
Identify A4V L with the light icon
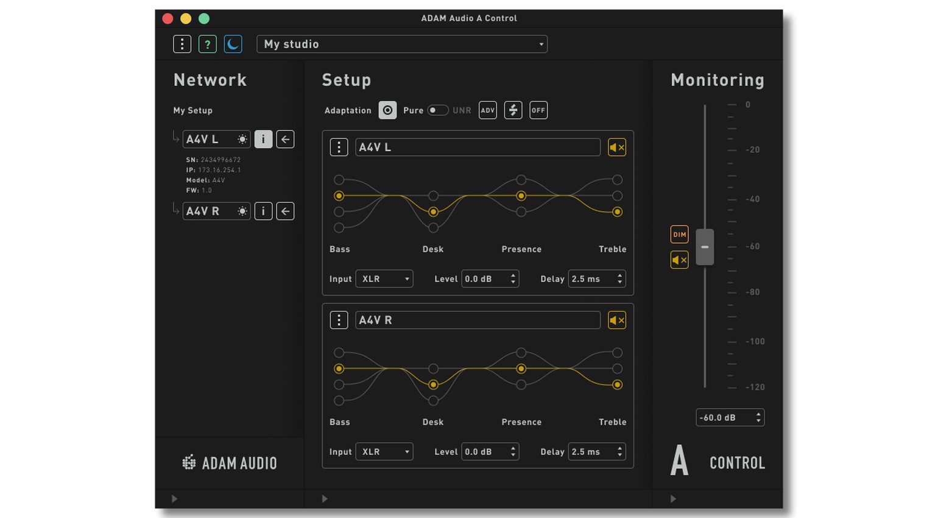point(242,140)
